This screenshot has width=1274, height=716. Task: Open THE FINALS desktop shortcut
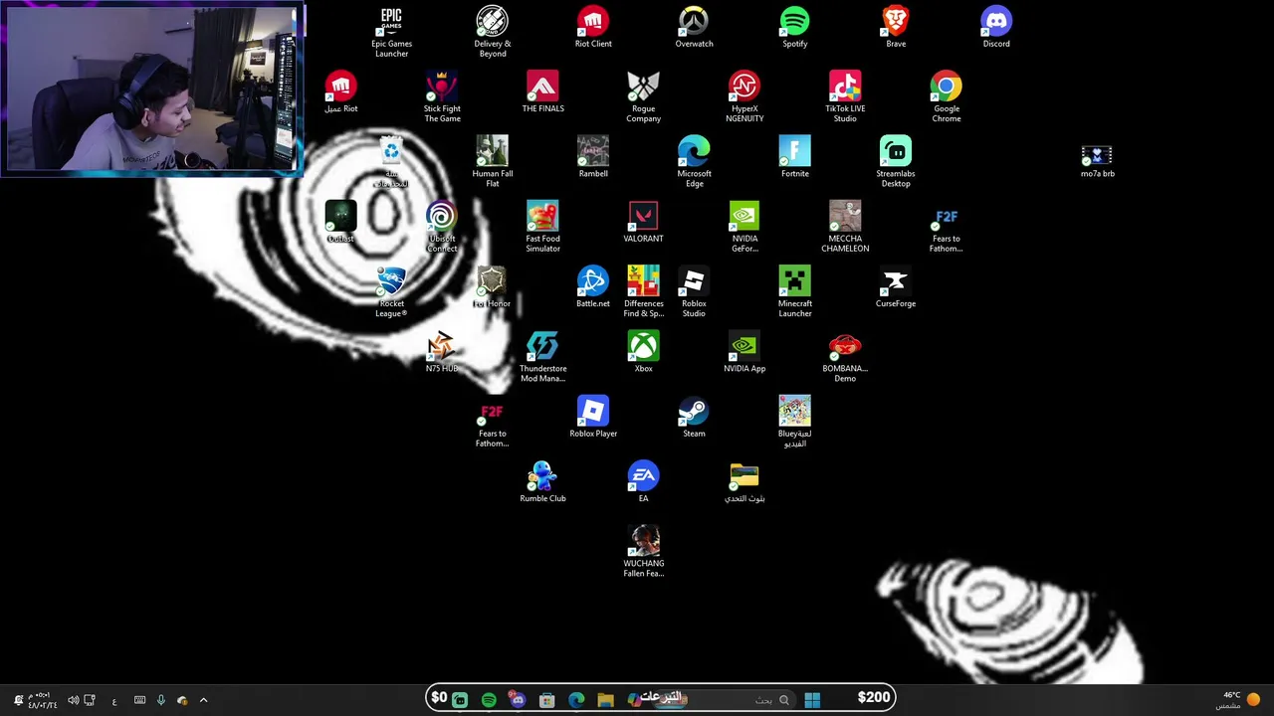point(542,92)
